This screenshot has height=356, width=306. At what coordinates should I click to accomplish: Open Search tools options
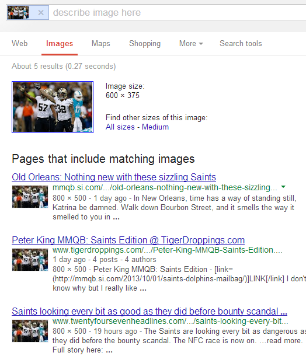coord(241,43)
